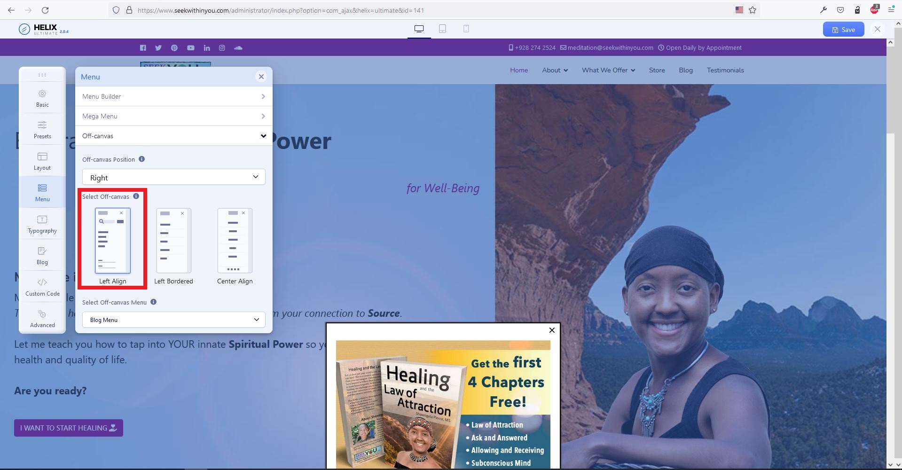Expand the Mega Menu section
The image size is (902, 470).
173,116
